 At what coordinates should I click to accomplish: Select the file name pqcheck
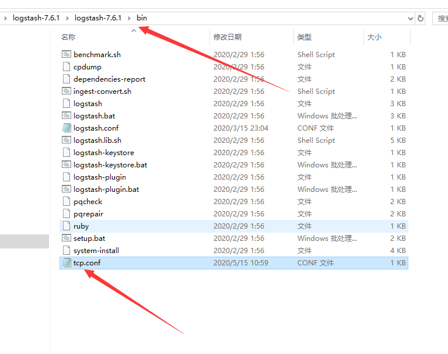(x=88, y=202)
